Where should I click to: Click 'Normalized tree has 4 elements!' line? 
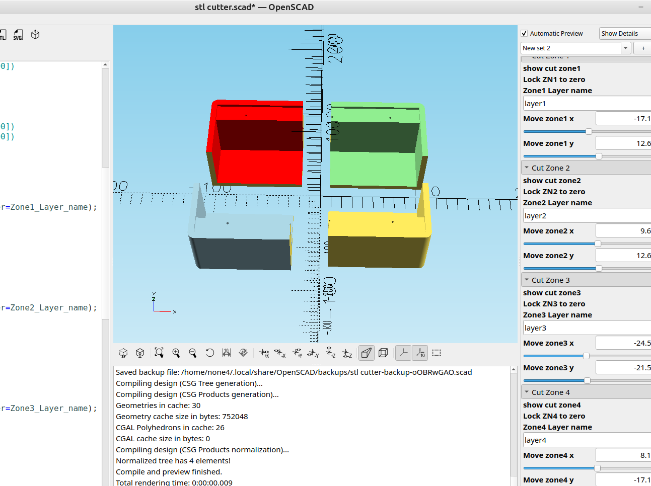[x=173, y=461]
